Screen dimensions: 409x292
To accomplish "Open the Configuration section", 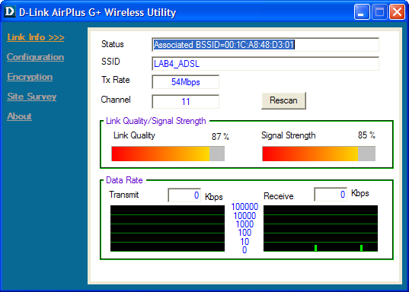I will [x=36, y=57].
